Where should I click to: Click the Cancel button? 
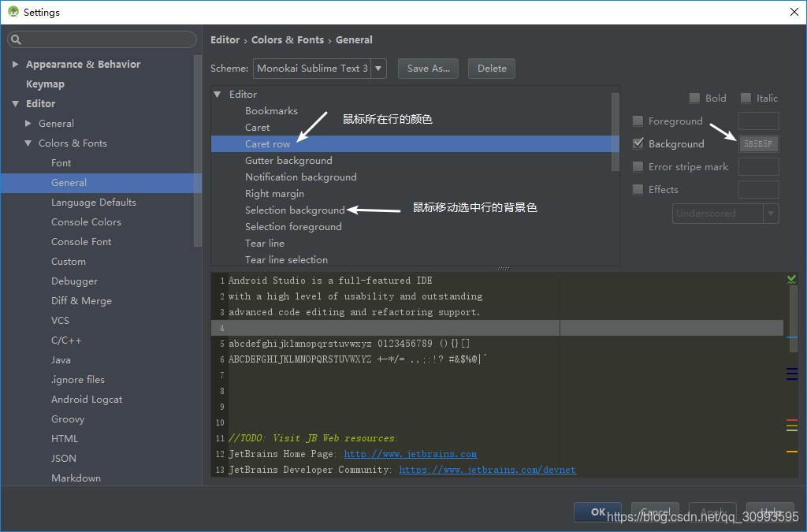(x=655, y=512)
